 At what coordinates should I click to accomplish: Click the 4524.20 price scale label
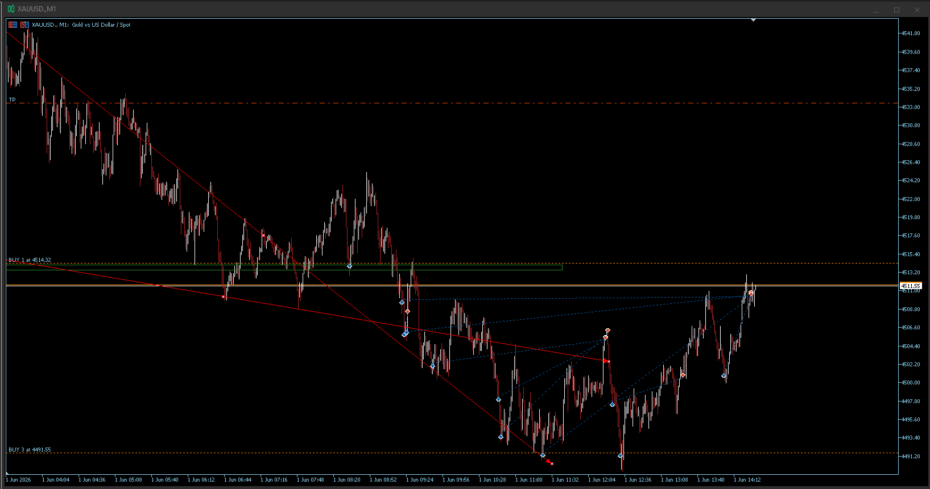coord(911,181)
